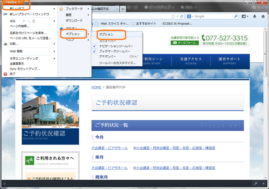Open the ICCEES IX Proposal... bookmark

point(177,24)
